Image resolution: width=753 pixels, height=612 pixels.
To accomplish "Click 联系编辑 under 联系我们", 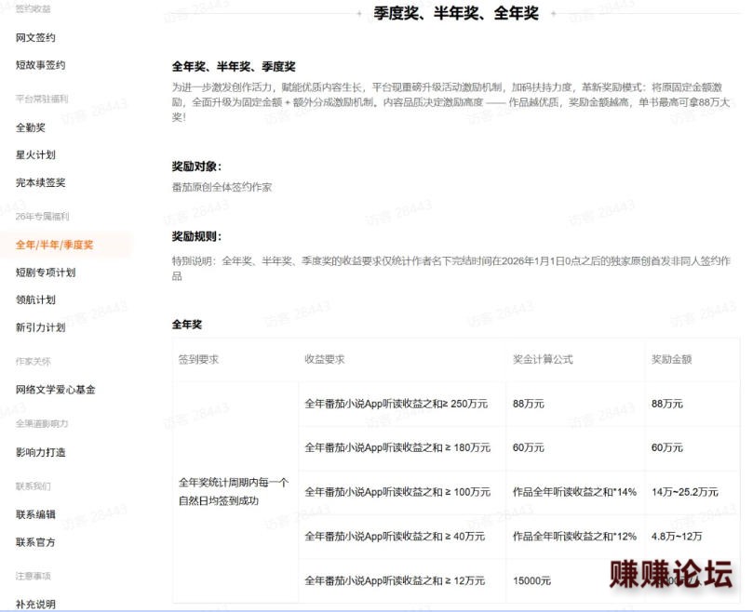I will (x=35, y=514).
